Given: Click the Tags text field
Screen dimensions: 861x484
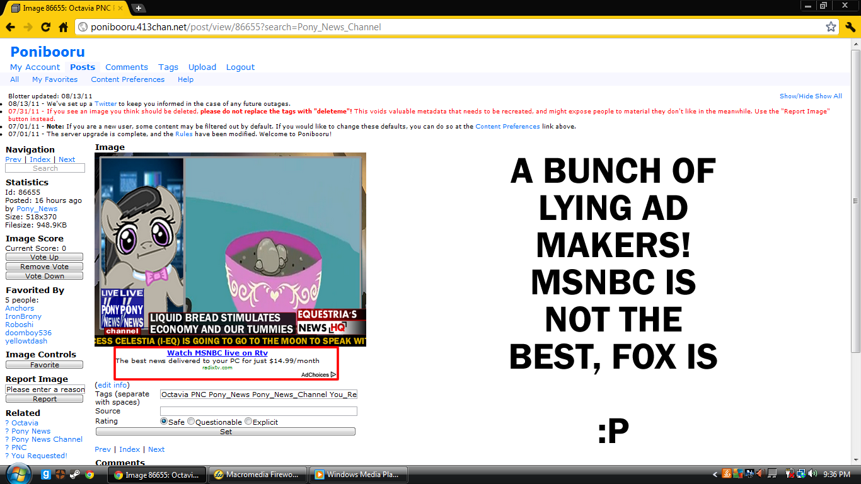Looking at the screenshot, I should (258, 395).
